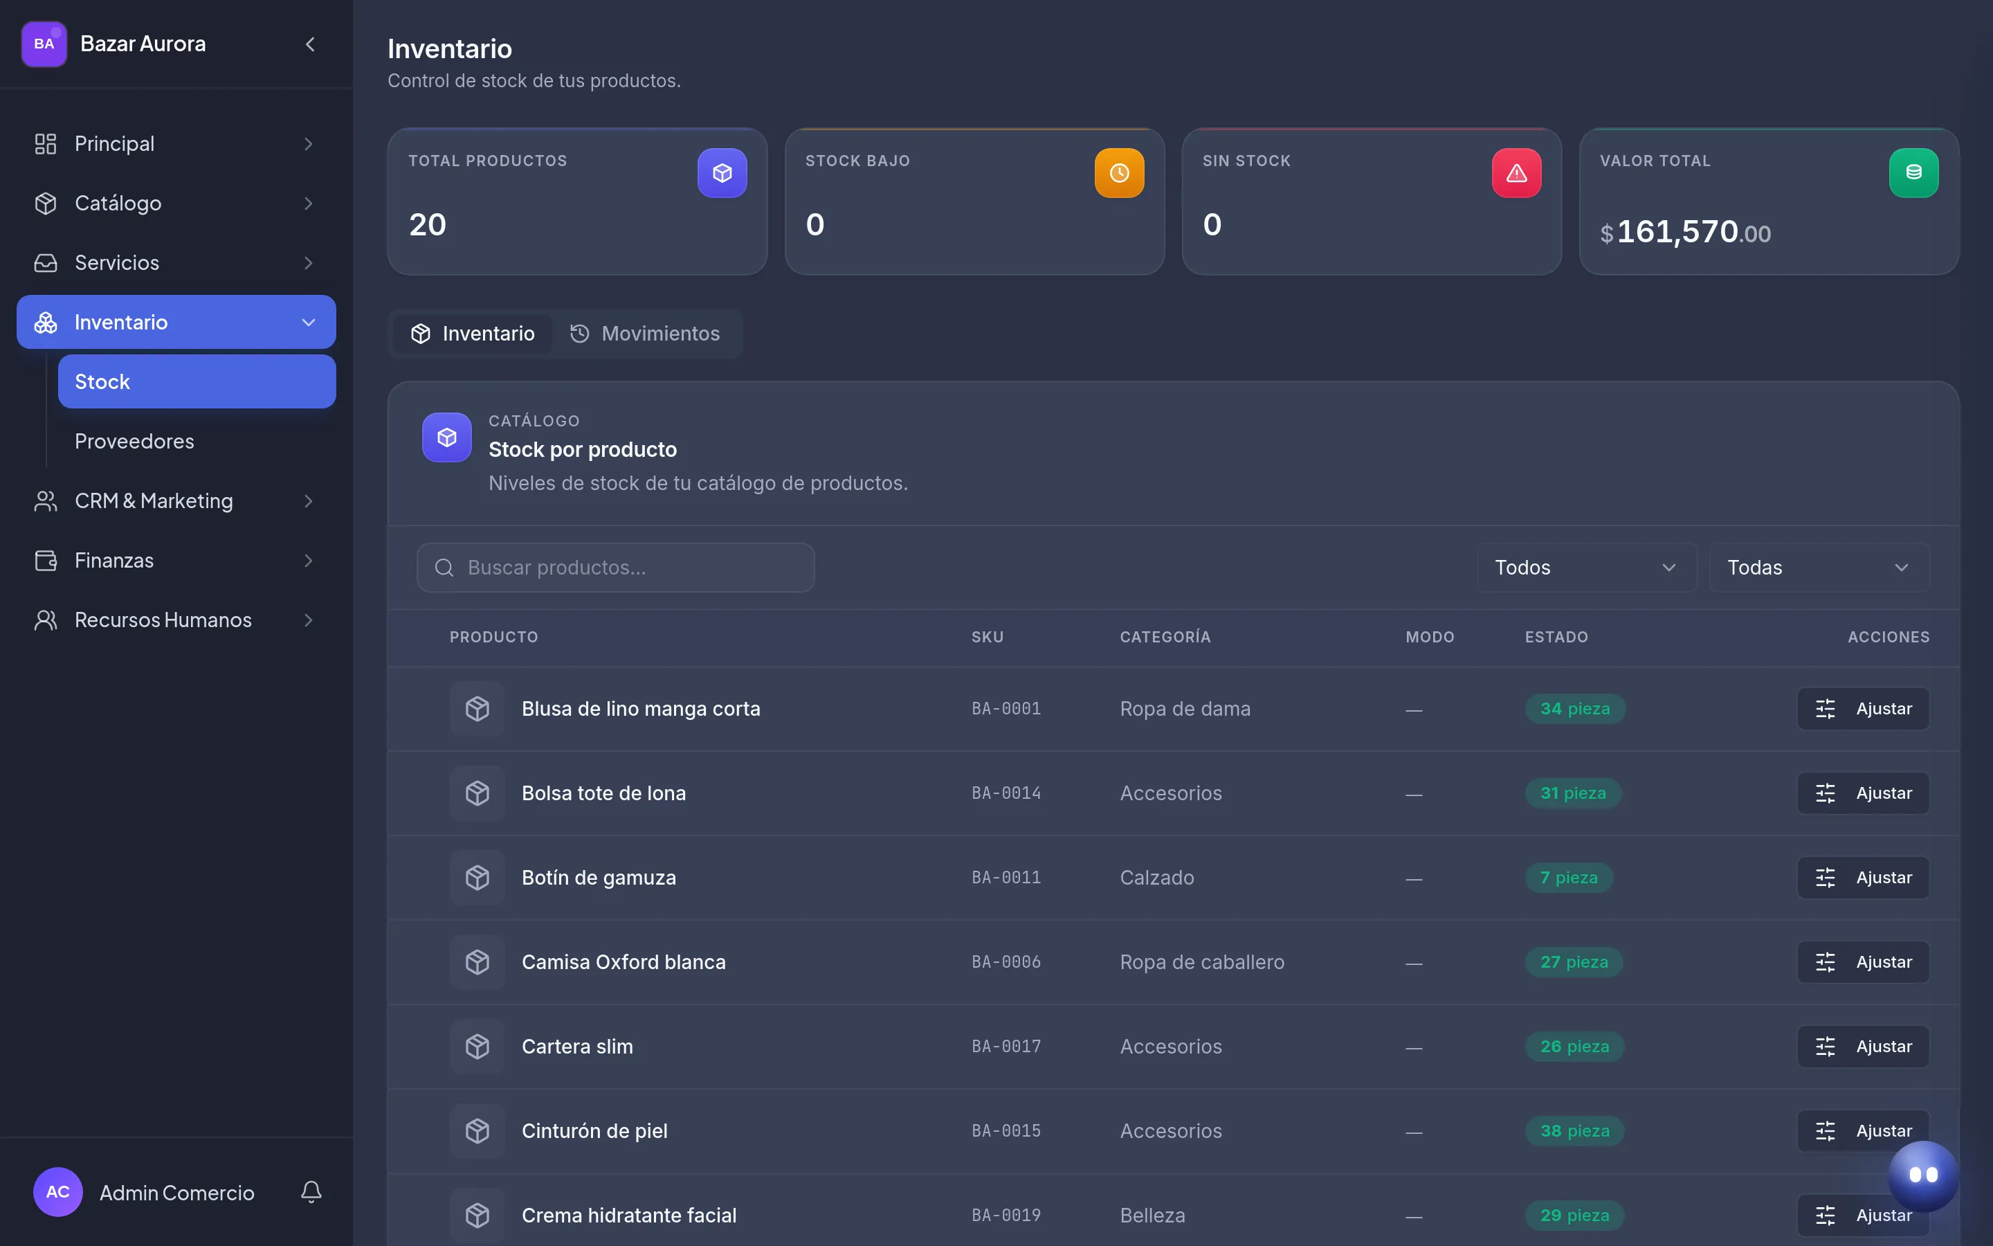
Task: Click the Catálogo box icon in sidebar
Action: click(x=45, y=203)
